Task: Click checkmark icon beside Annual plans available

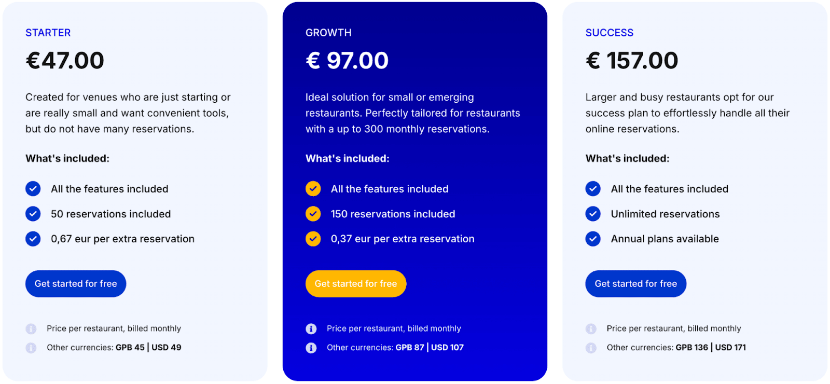Action: click(x=593, y=239)
